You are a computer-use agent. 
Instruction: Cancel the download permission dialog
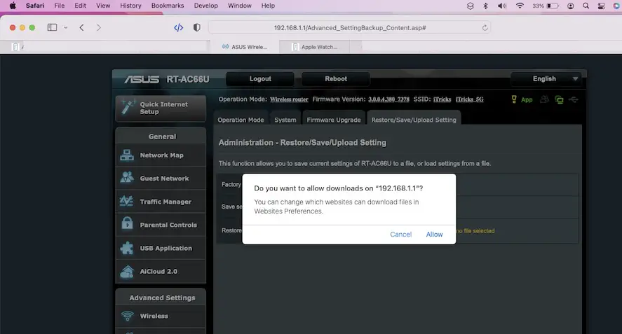400,234
